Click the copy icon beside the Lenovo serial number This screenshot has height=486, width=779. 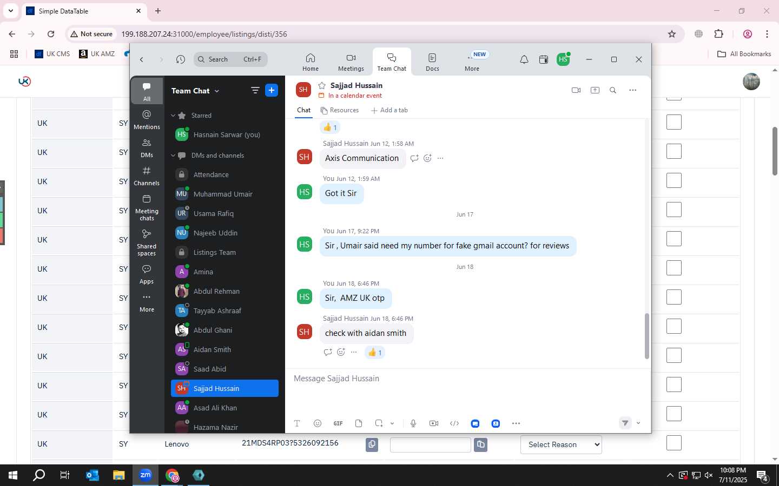pos(372,444)
